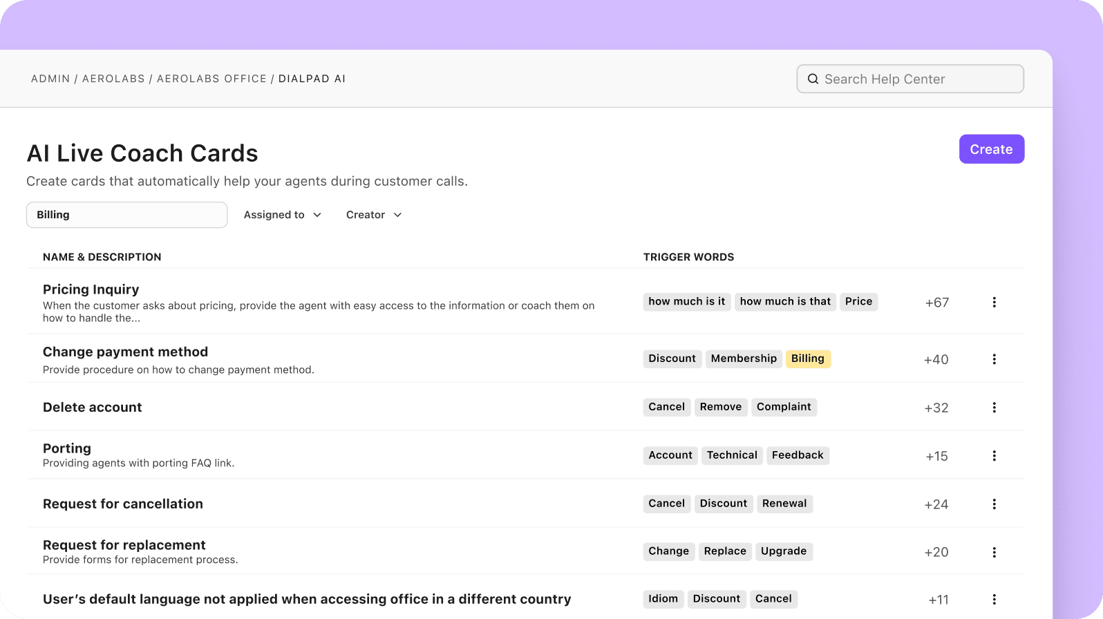Go to AEROLABS OFFICE breadcrumb
Screen dimensions: 1103x619
(211, 79)
